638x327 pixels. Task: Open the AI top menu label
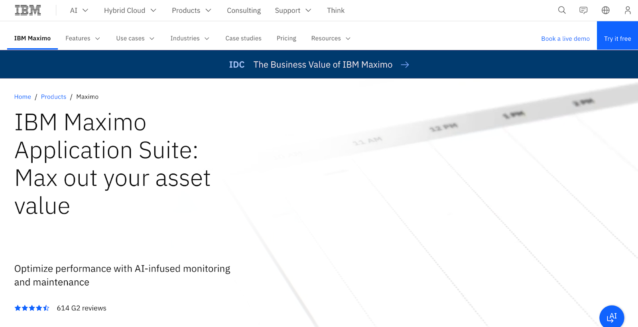tap(74, 10)
